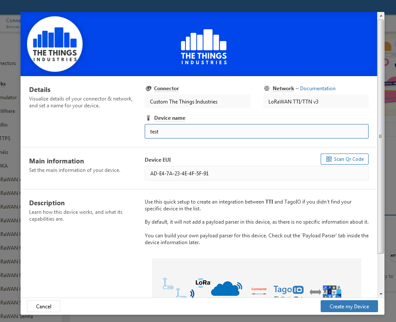This screenshot has height=322, width=396.
Task: Click the device icon beside Device name
Action: coord(149,118)
